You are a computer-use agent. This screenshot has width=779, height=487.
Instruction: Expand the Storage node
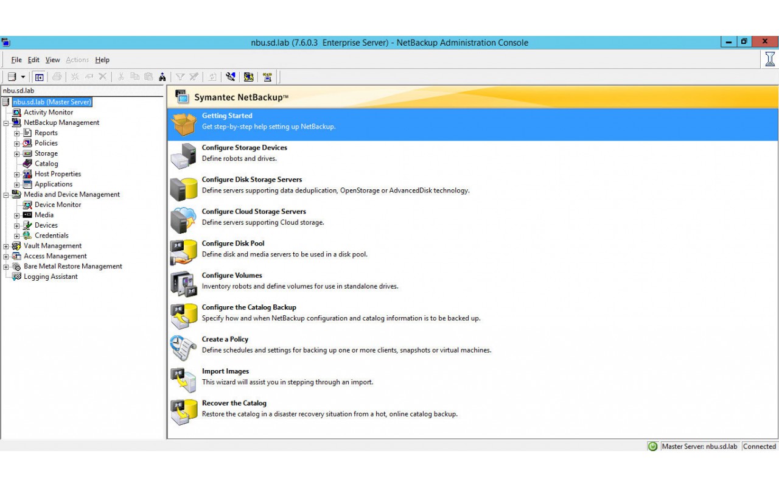[17, 154]
